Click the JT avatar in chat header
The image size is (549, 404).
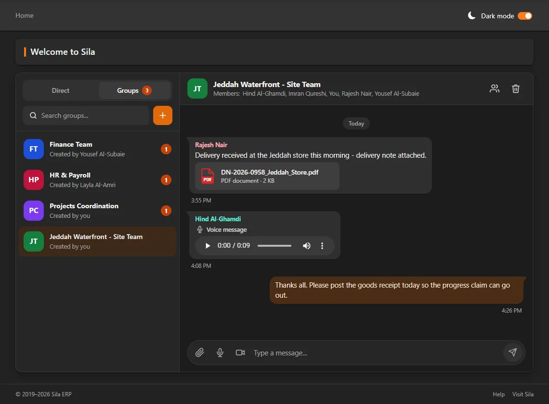(197, 89)
